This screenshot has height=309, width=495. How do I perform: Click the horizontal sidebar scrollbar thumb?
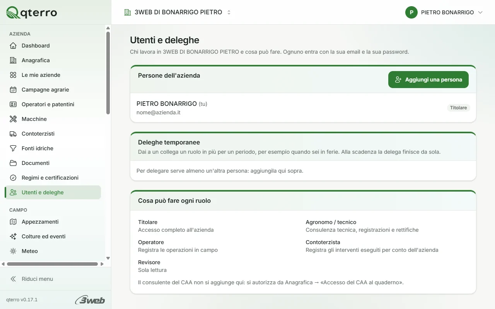(52, 264)
